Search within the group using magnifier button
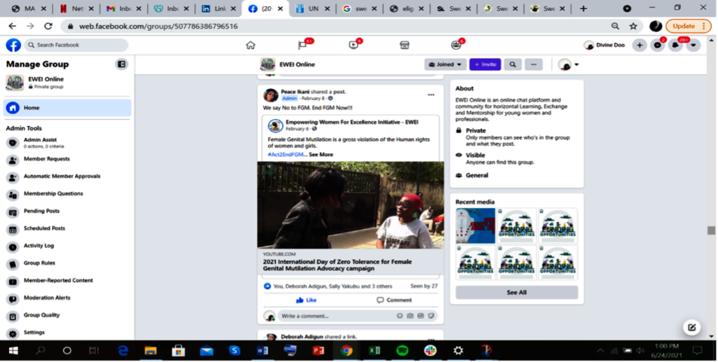Screen dimensions: 718x362 [x=513, y=64]
